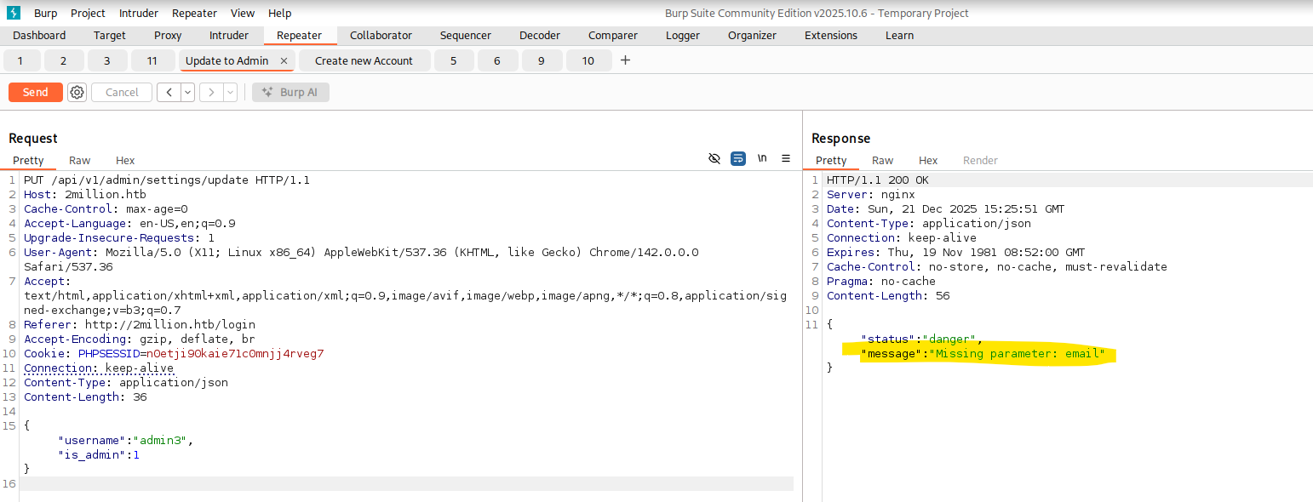Add a new Repeater tab with plus icon
The height and width of the screenshot is (502, 1313).
[625, 60]
